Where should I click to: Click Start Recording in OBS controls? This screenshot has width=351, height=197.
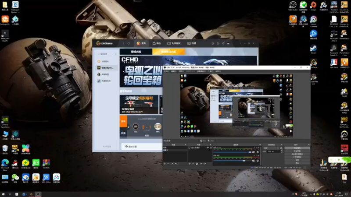tap(297, 151)
